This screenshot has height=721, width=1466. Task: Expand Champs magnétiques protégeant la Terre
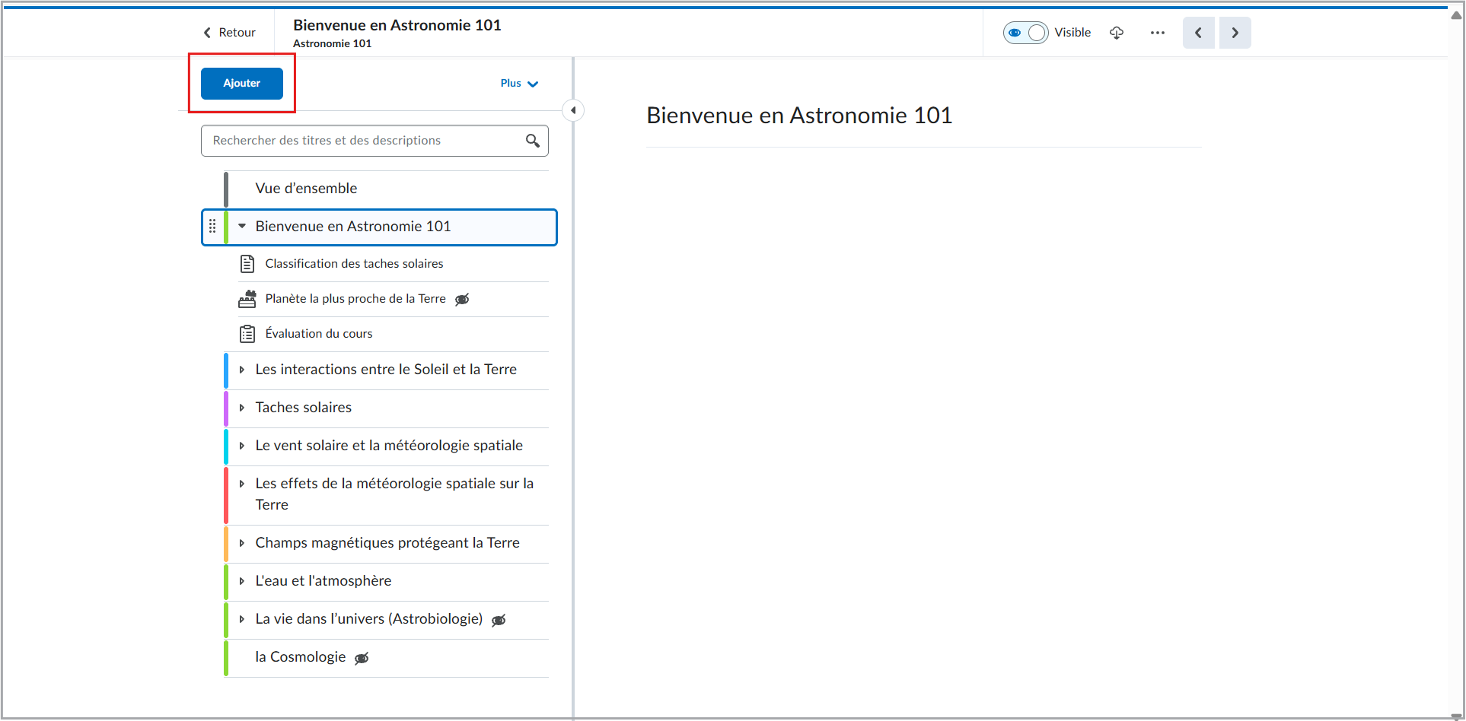tap(242, 543)
